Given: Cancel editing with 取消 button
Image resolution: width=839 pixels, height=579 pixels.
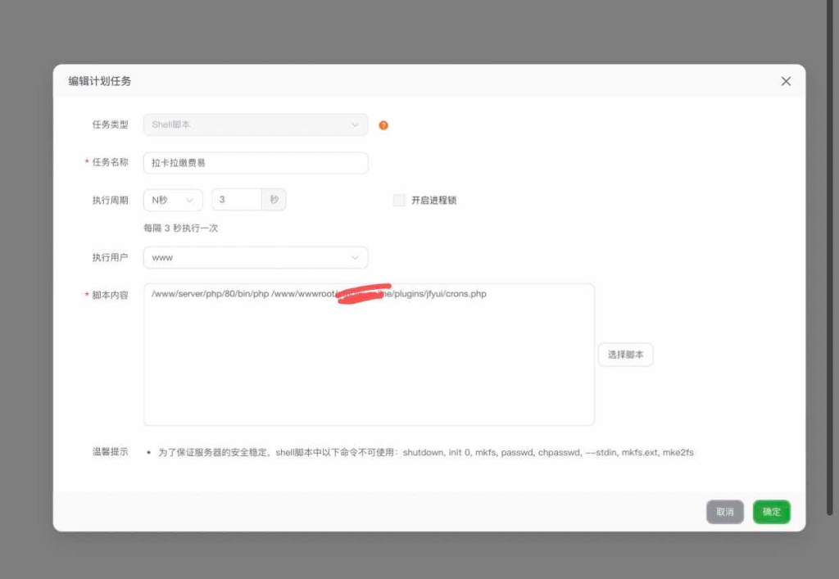Looking at the screenshot, I should (x=724, y=511).
